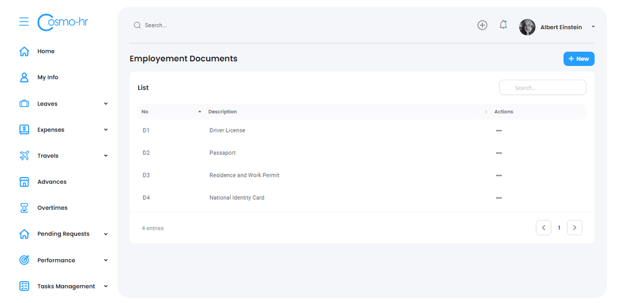Open actions menu for National Identity Card
Image resolution: width=625 pixels, height=303 pixels.
[x=499, y=198]
